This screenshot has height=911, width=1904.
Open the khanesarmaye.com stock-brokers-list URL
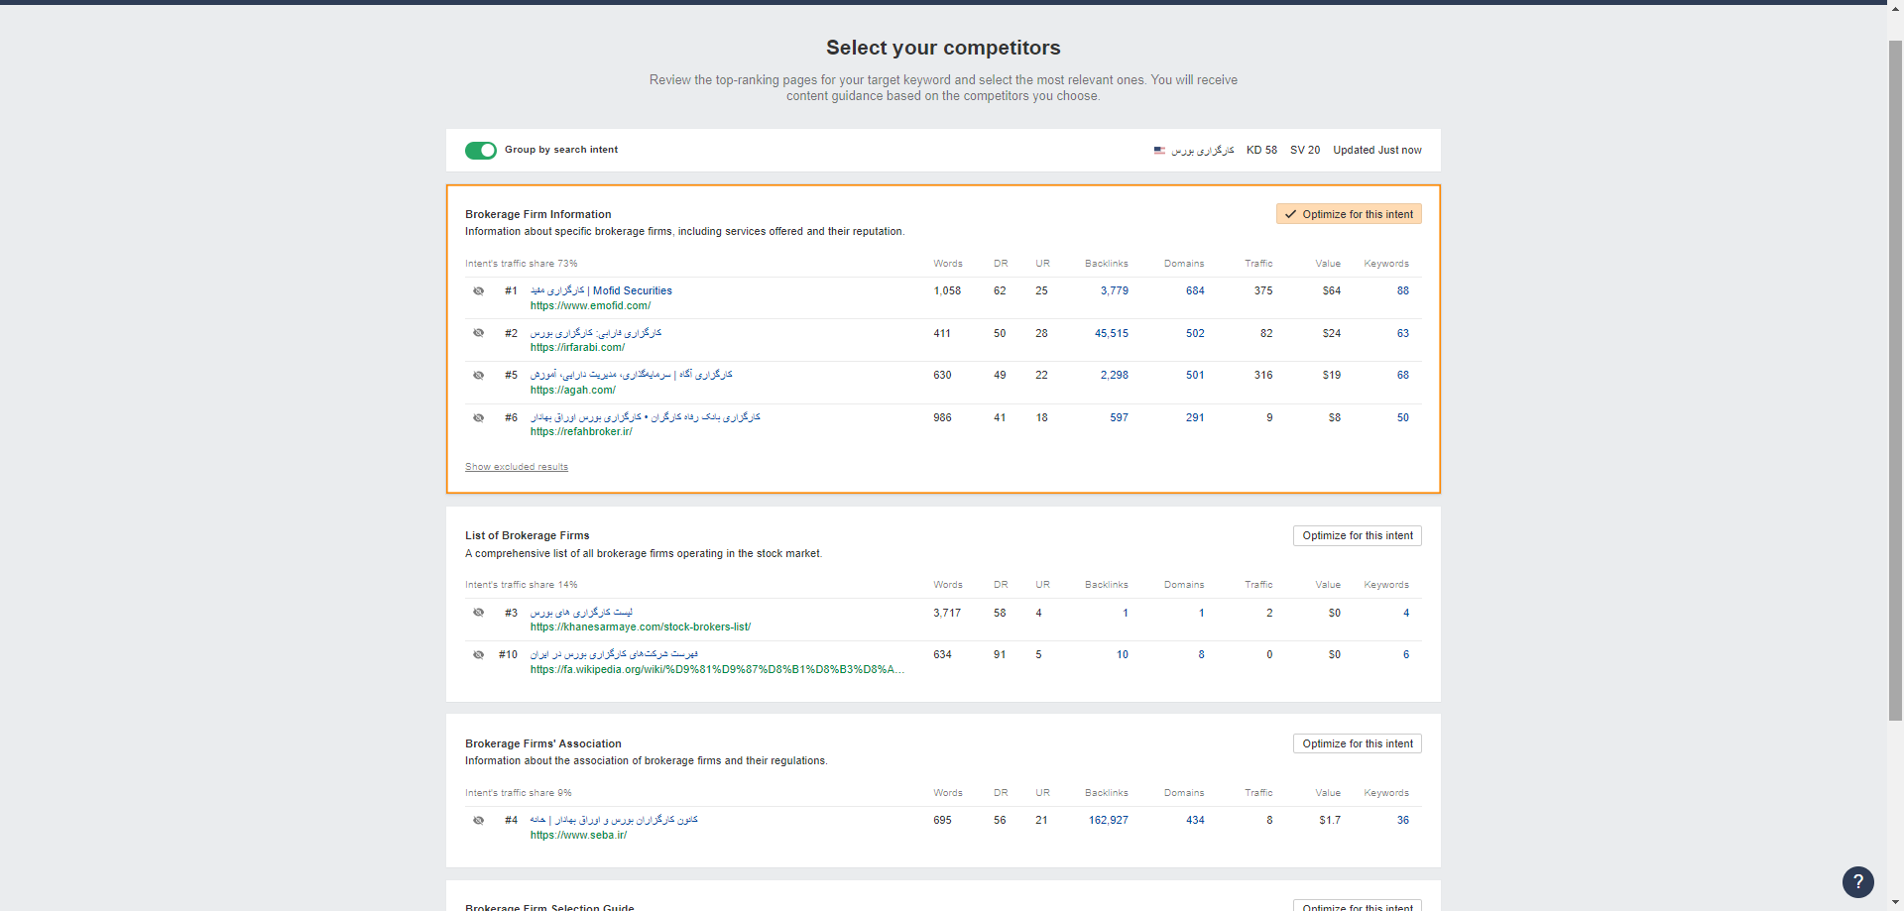click(640, 627)
